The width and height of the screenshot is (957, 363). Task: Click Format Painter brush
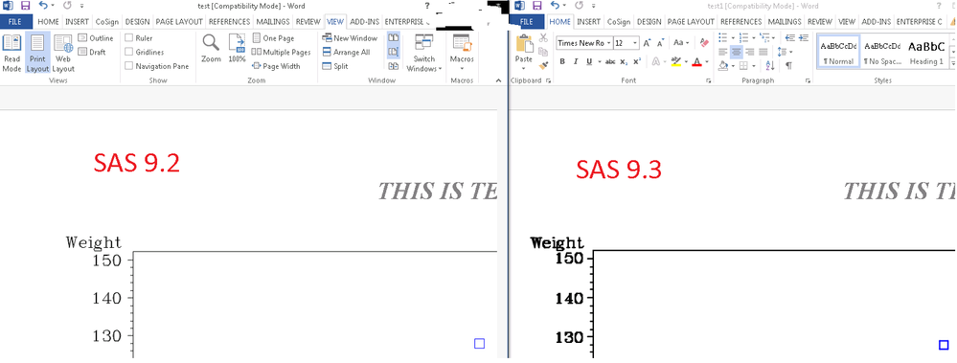(543, 65)
